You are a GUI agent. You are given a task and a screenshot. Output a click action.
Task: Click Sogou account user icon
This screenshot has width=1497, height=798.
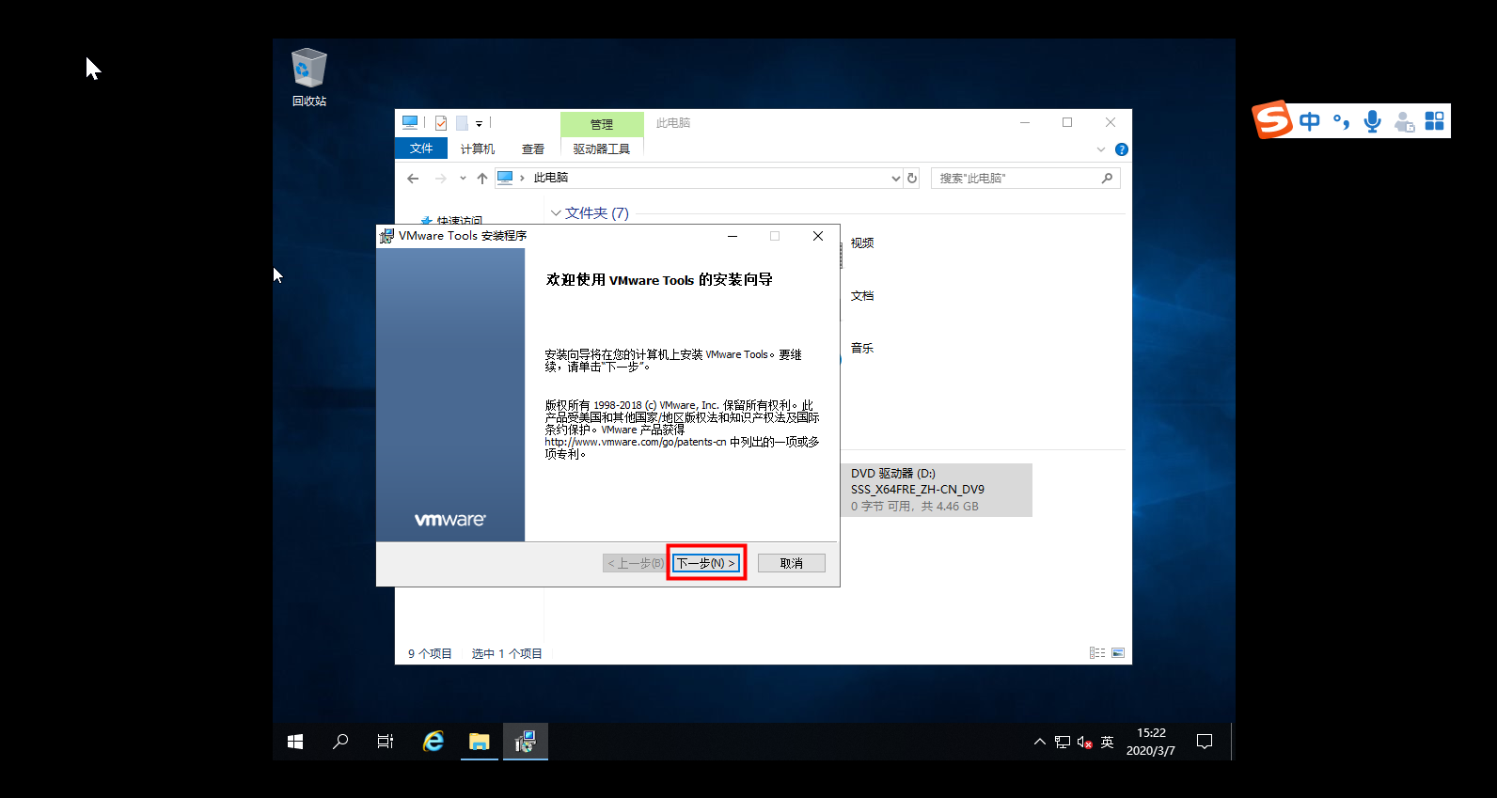(1404, 121)
